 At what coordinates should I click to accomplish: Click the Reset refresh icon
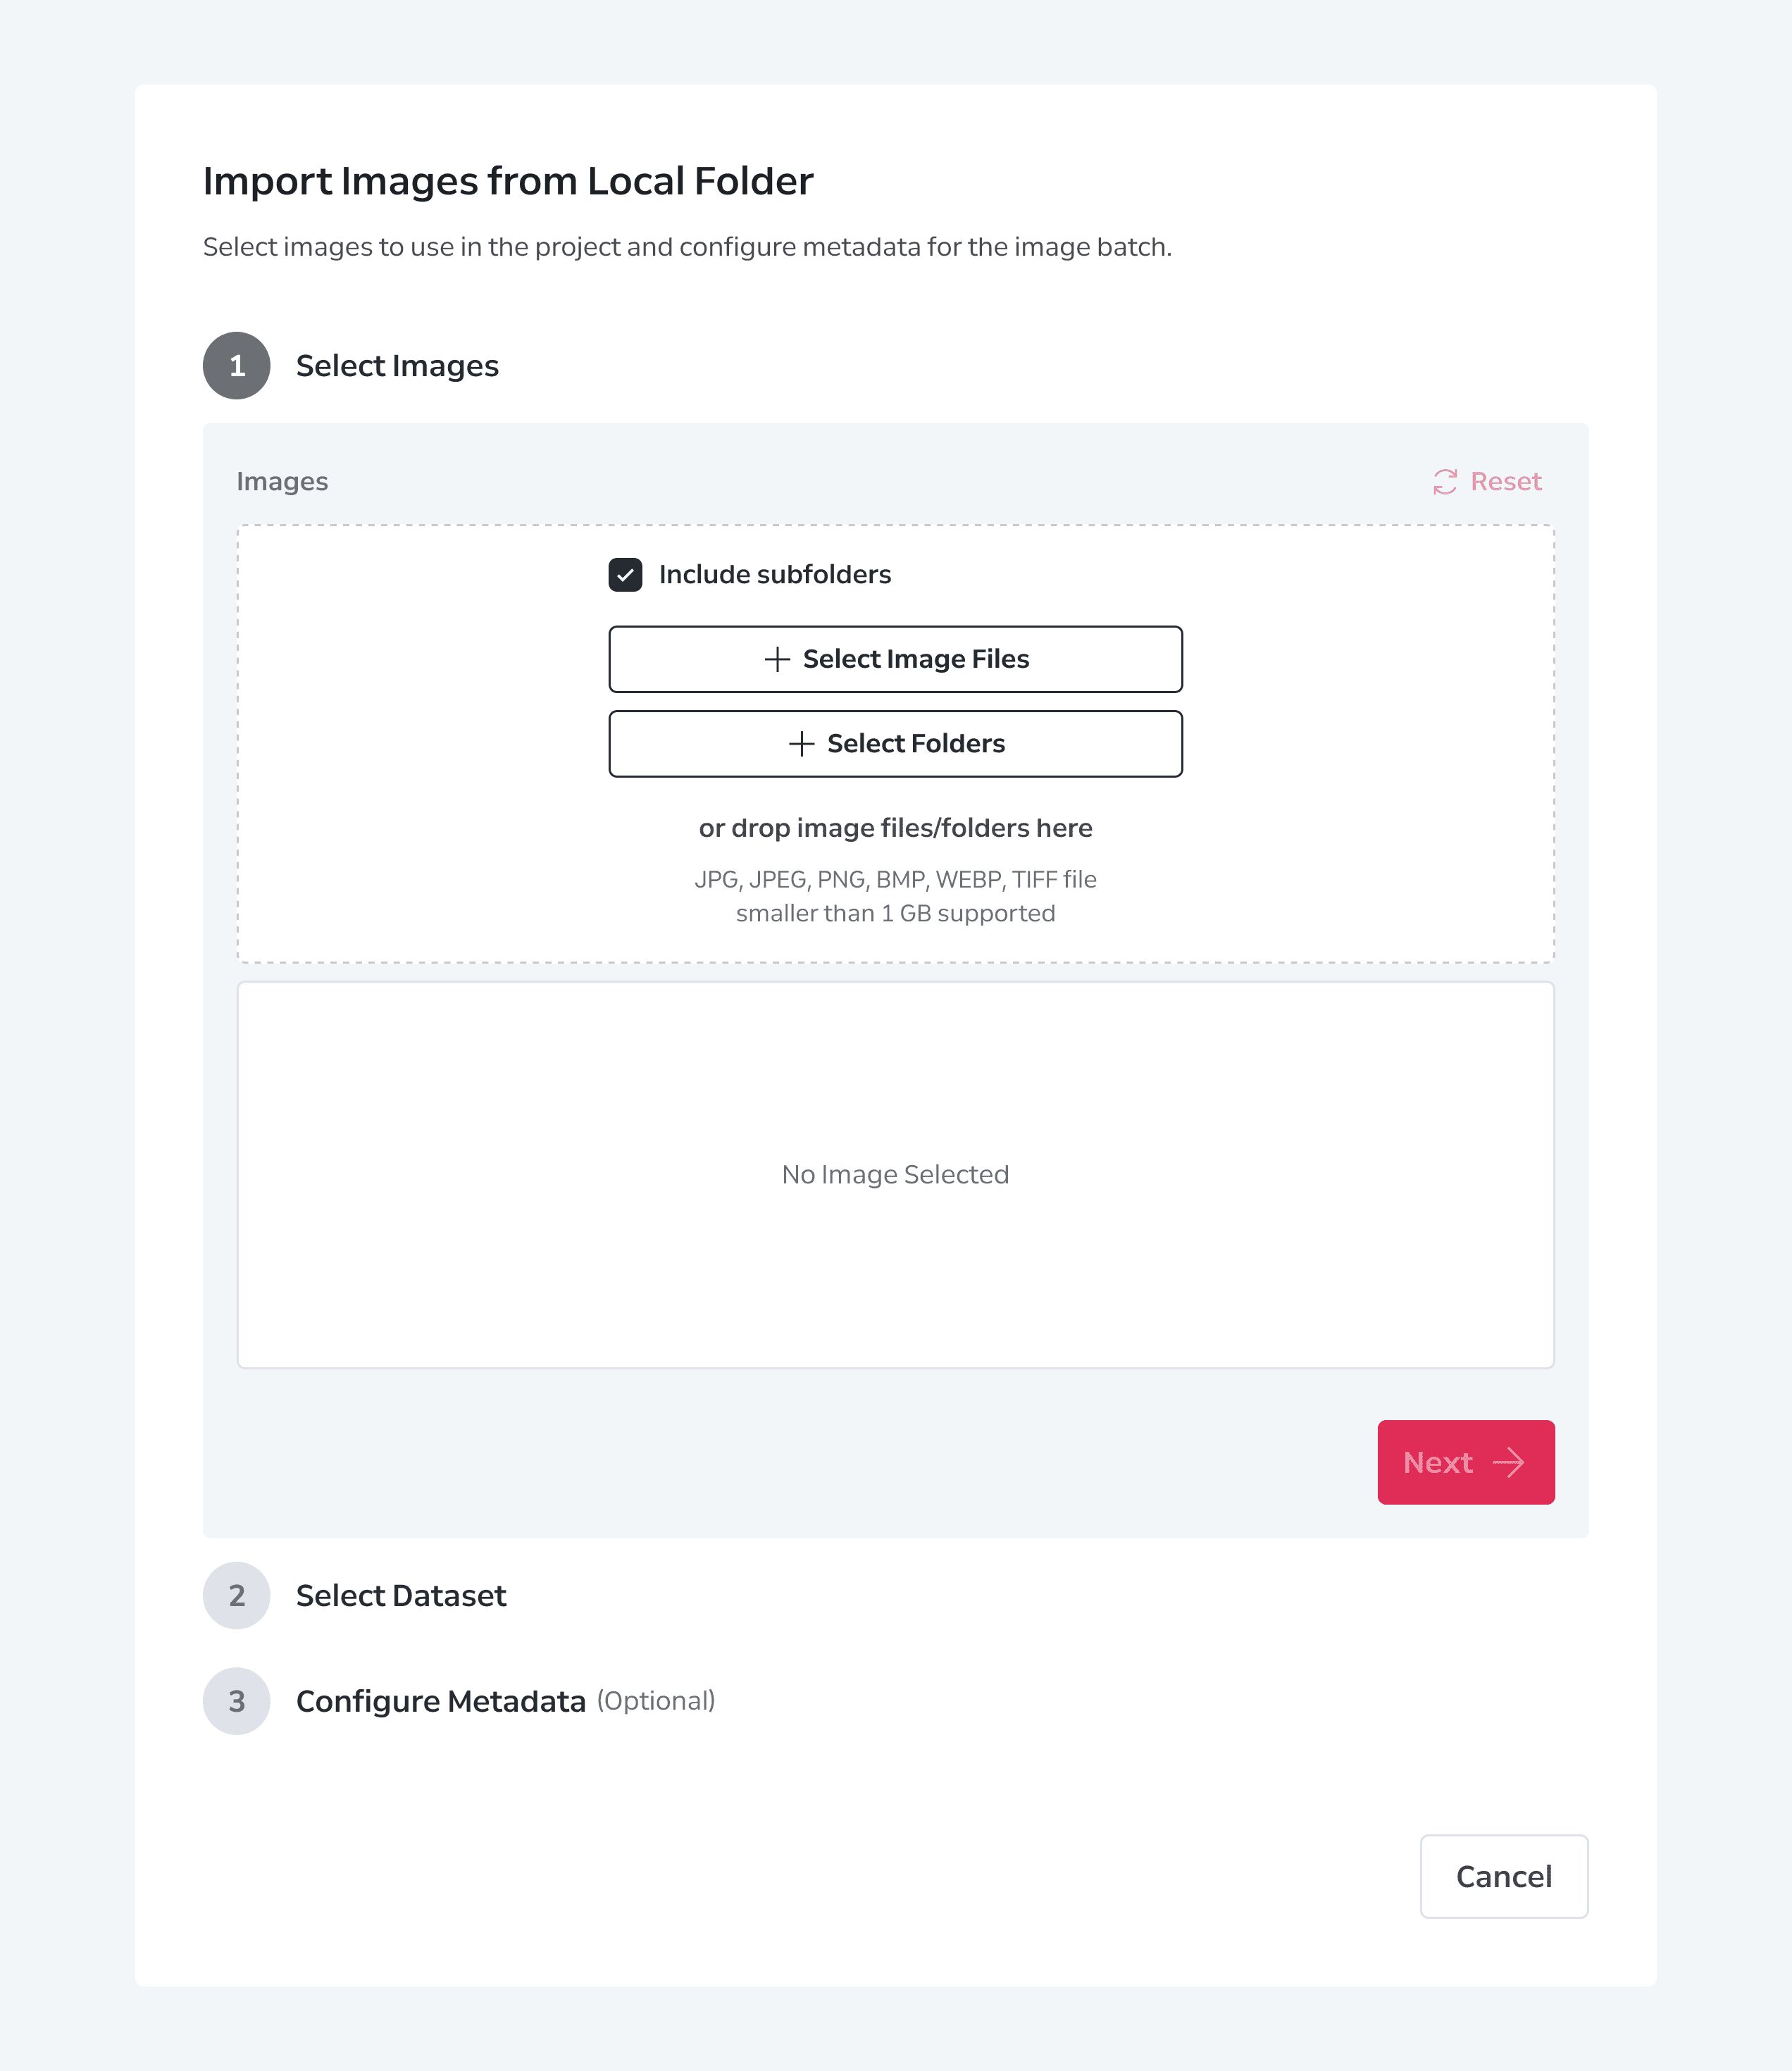[1444, 482]
